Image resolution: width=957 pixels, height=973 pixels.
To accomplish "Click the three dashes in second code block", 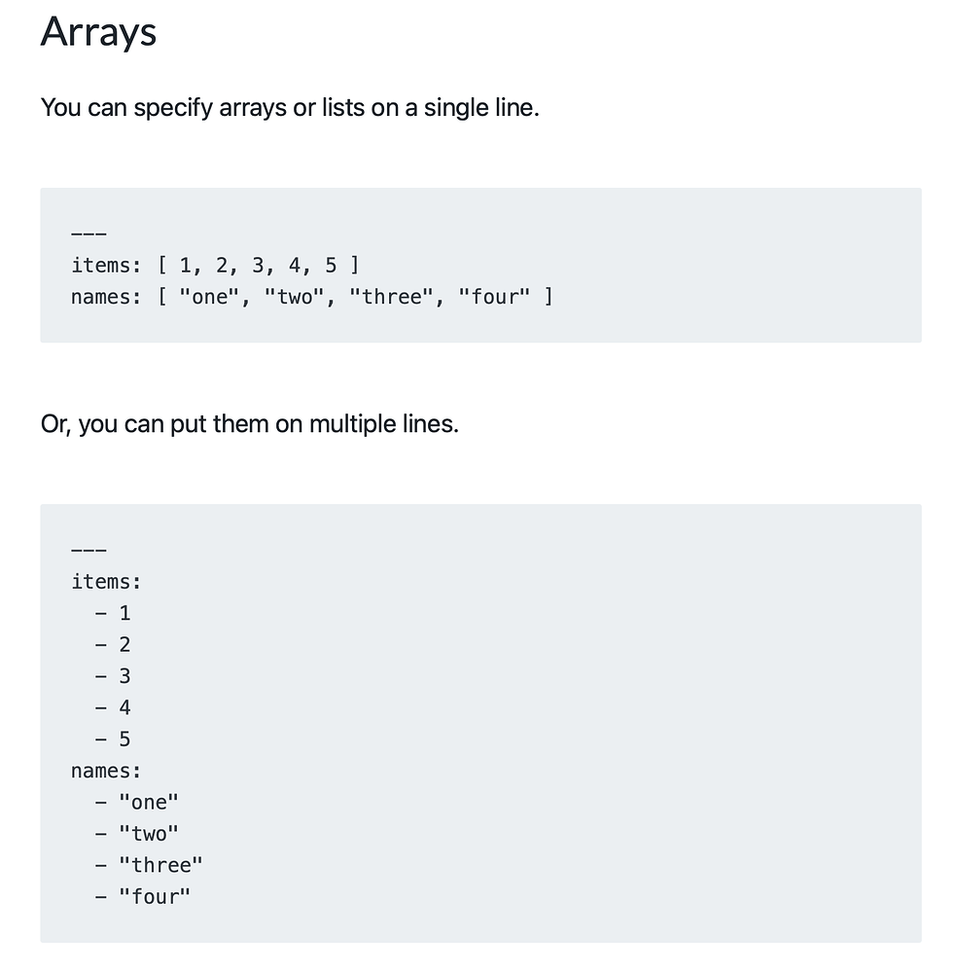I will coord(88,551).
